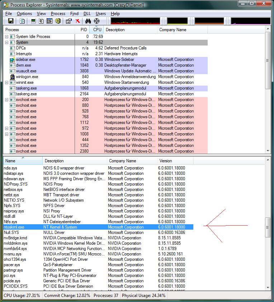The width and height of the screenshot is (274, 302).
Task: Collapse the svchost.exe PID 200 node
Action: click(6, 100)
